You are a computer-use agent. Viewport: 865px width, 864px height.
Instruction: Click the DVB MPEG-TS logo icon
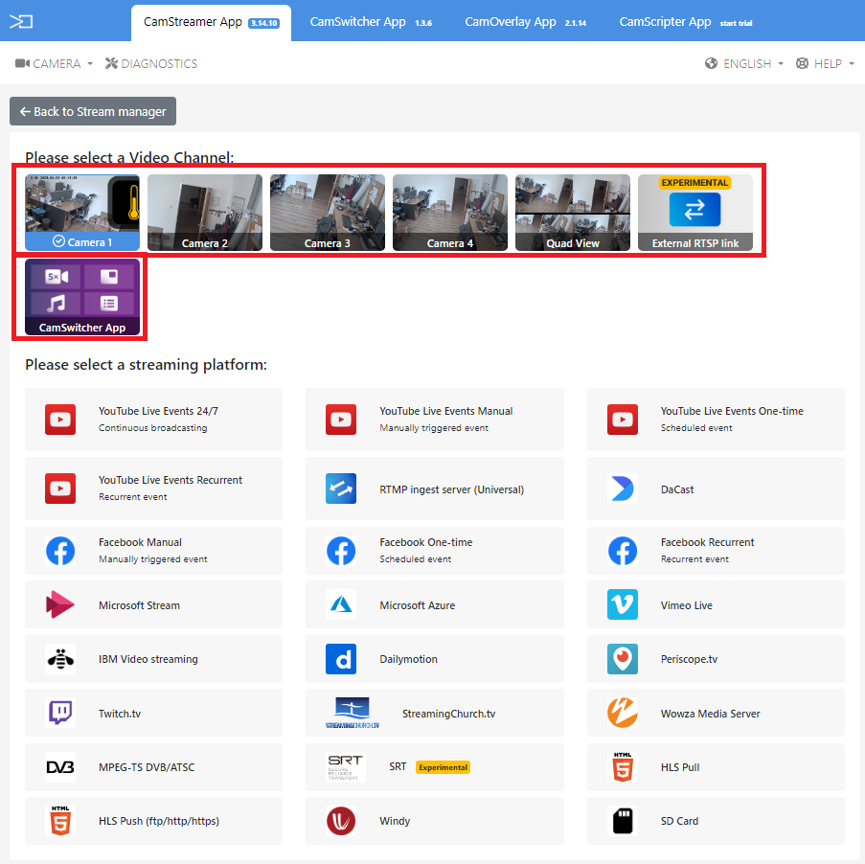pyautogui.click(x=60, y=767)
